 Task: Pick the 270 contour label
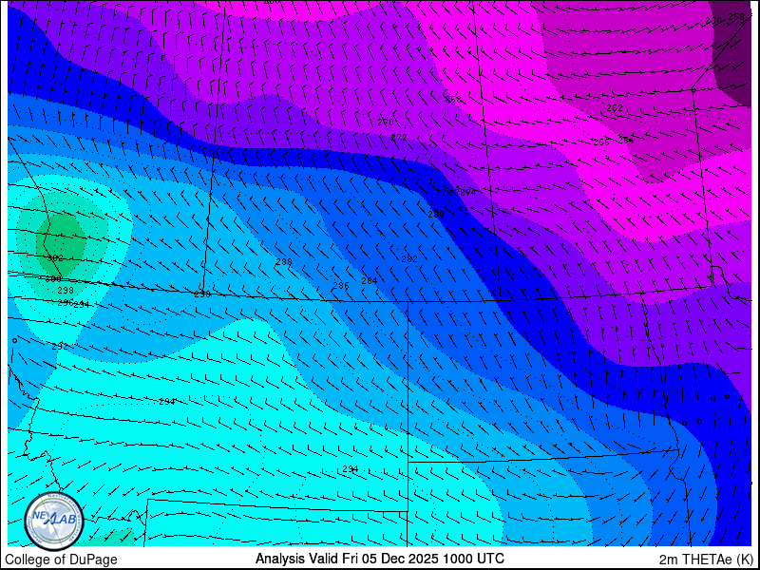pos(386,123)
